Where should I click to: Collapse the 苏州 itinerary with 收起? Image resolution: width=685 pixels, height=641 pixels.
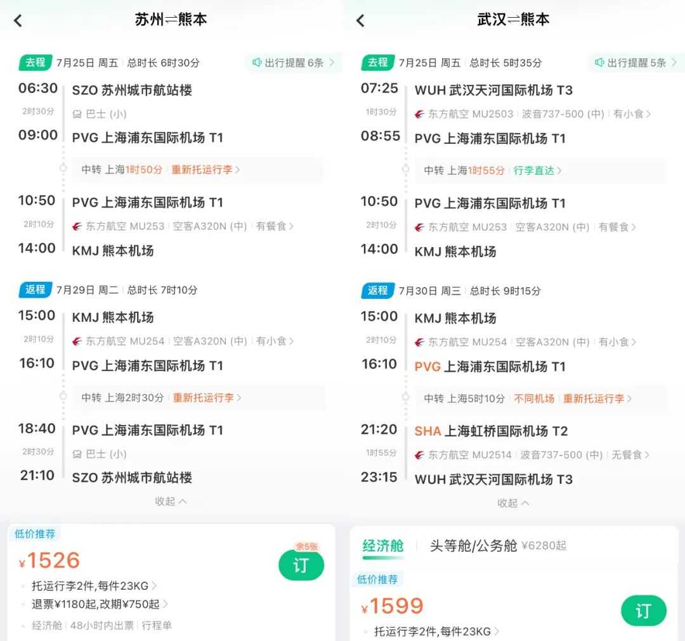coord(171,501)
